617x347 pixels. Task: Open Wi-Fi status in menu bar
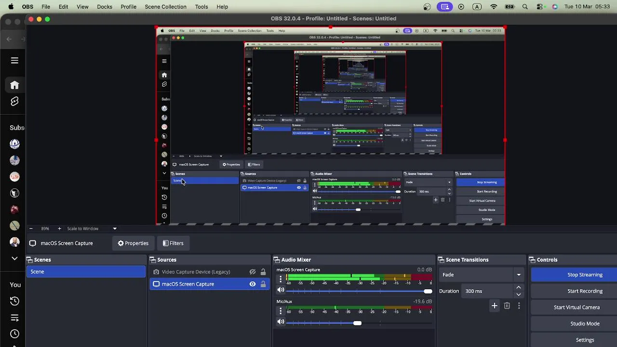[494, 7]
